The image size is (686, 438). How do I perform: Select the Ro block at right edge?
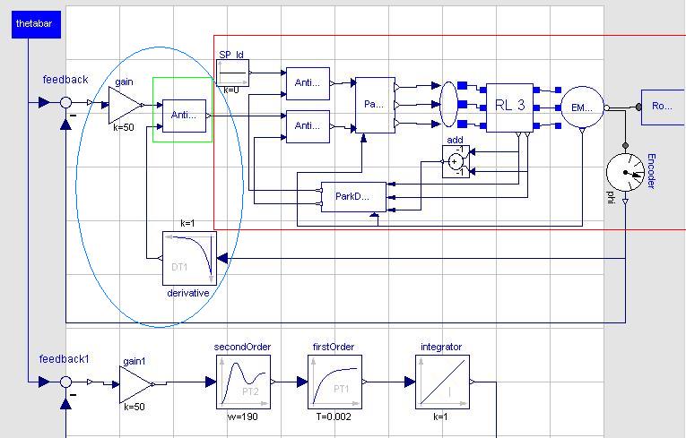click(x=663, y=107)
